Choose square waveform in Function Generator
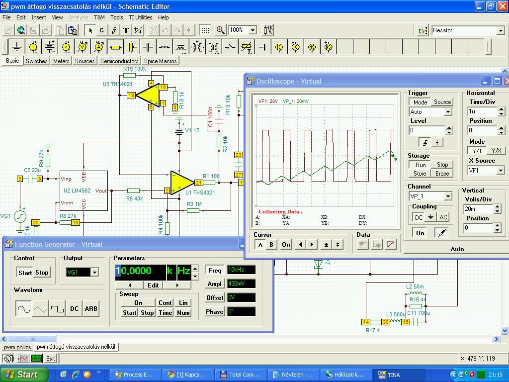The height and width of the screenshot is (382, 509). pos(57,309)
